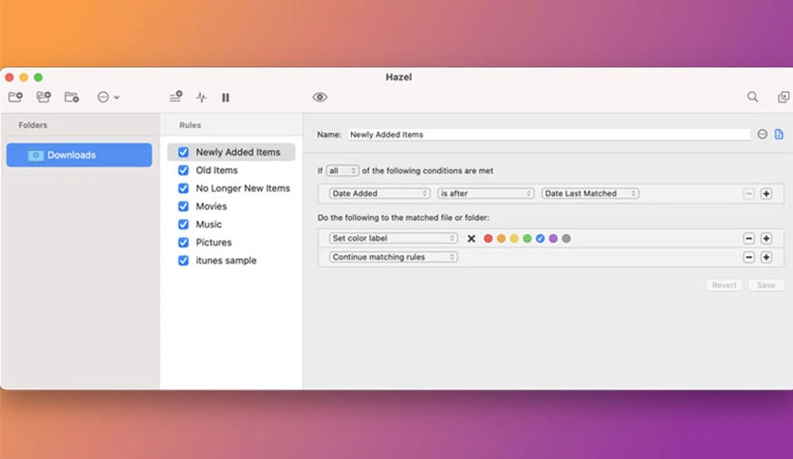This screenshot has height=459, width=793.
Task: Open the blue notes document icon
Action: tap(779, 134)
